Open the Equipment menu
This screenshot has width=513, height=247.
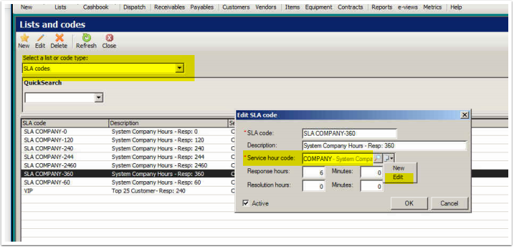tap(318, 7)
